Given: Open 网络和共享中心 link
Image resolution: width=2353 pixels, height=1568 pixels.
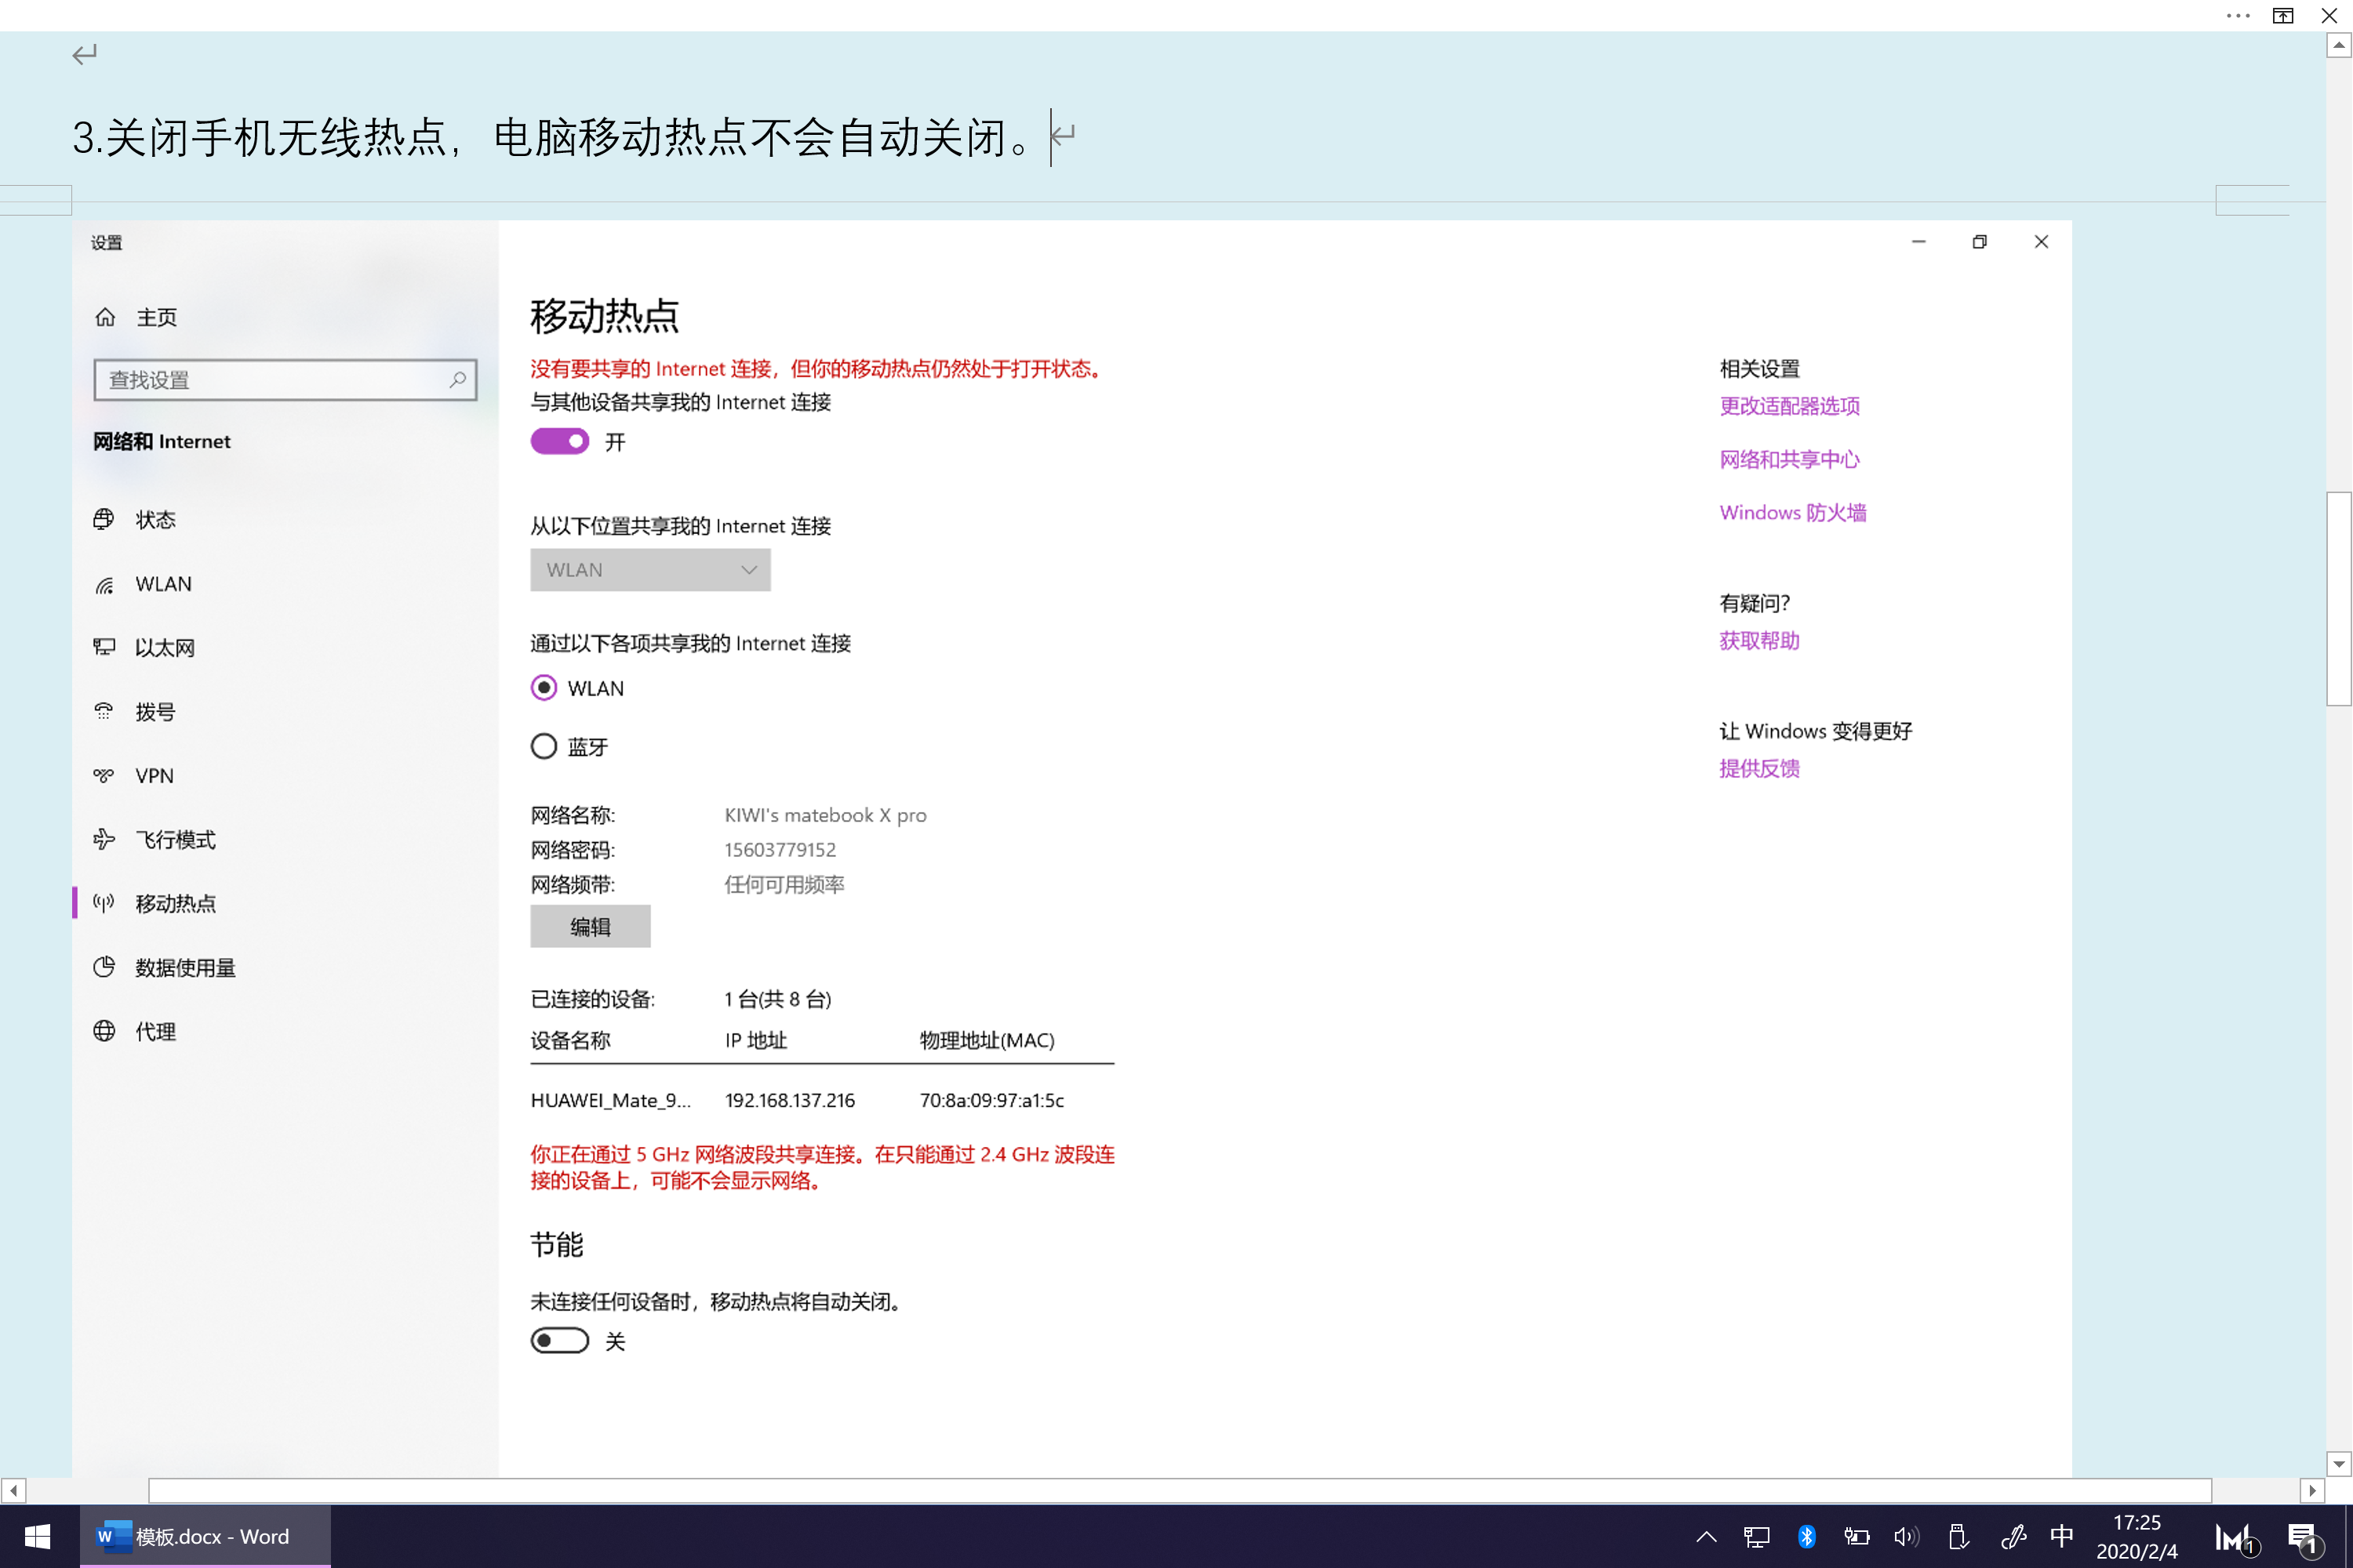Looking at the screenshot, I should [x=1790, y=459].
